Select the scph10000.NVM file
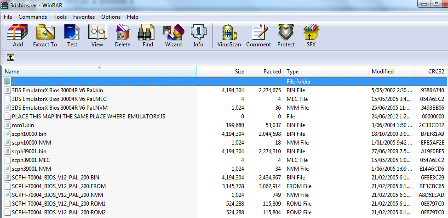448x218 pixels. pos(32,142)
